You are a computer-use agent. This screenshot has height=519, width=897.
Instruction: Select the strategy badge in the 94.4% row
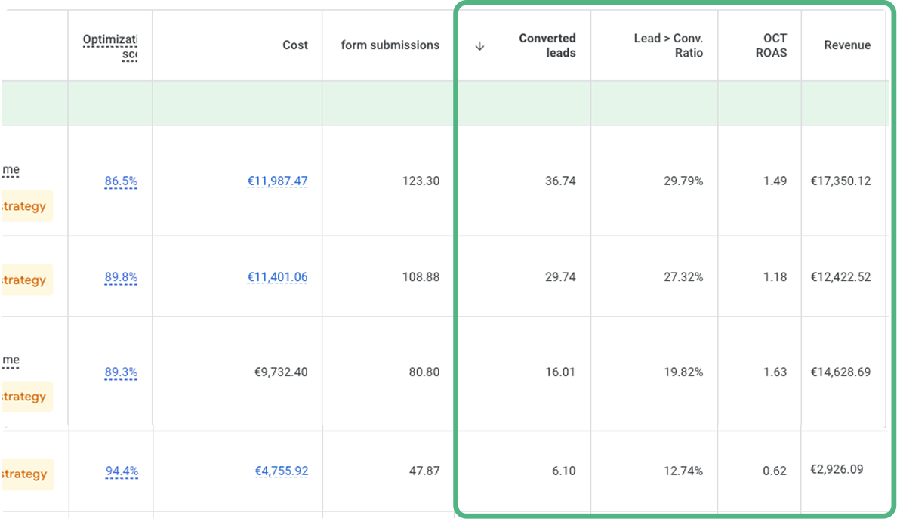(26, 474)
